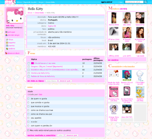Open Amigos in the top navigation
The height and width of the screenshot is (139, 152).
[x=41, y=2]
